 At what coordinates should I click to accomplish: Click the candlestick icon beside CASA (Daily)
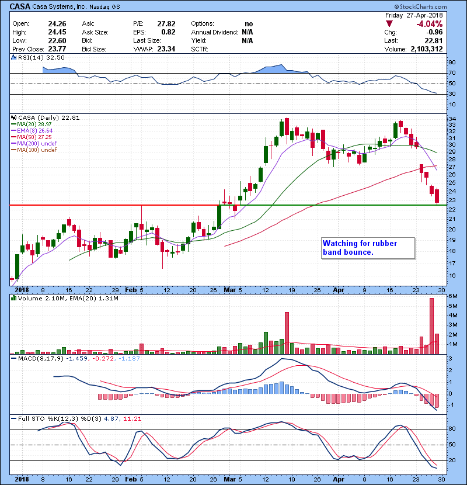click(x=13, y=118)
